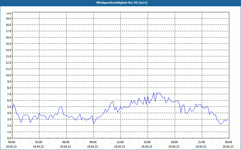Select the y-axis label '19,0'
The width and height of the screenshot is (241, 150).
(8, 19)
